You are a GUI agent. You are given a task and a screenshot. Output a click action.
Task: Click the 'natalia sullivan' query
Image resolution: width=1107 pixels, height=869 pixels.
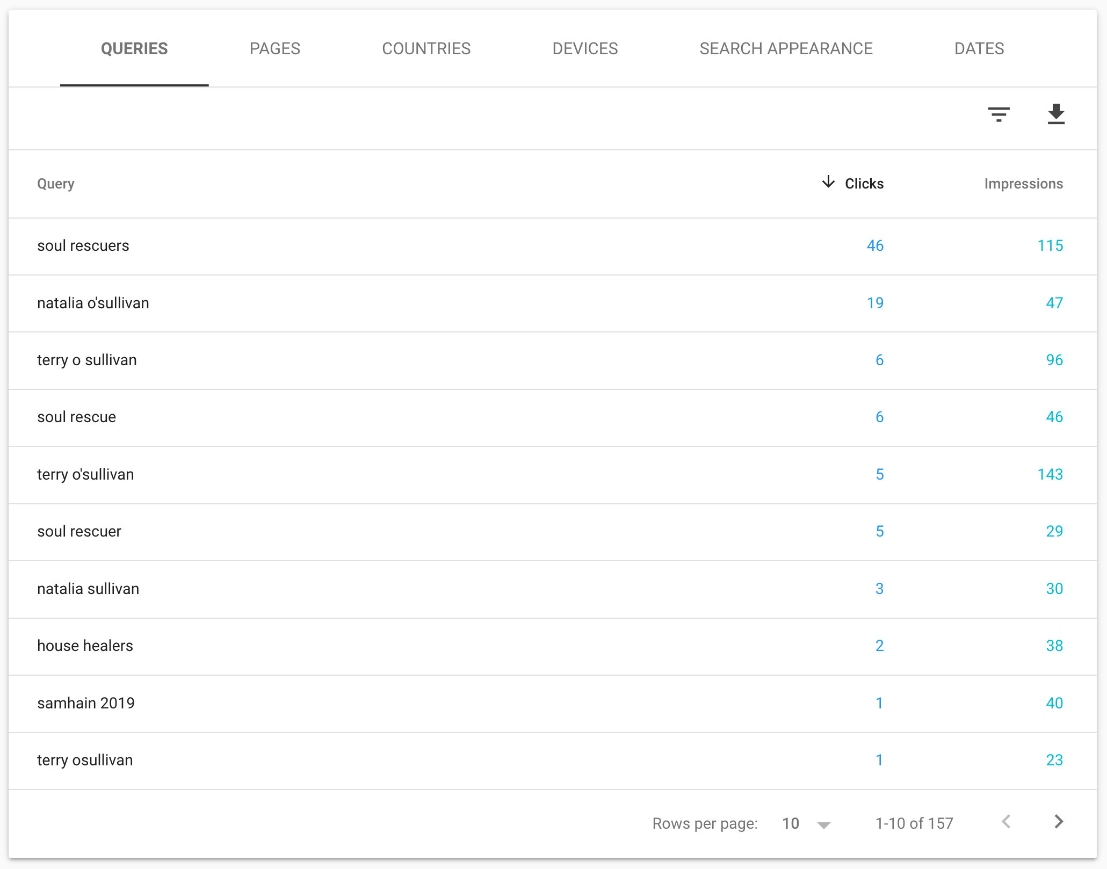(89, 589)
